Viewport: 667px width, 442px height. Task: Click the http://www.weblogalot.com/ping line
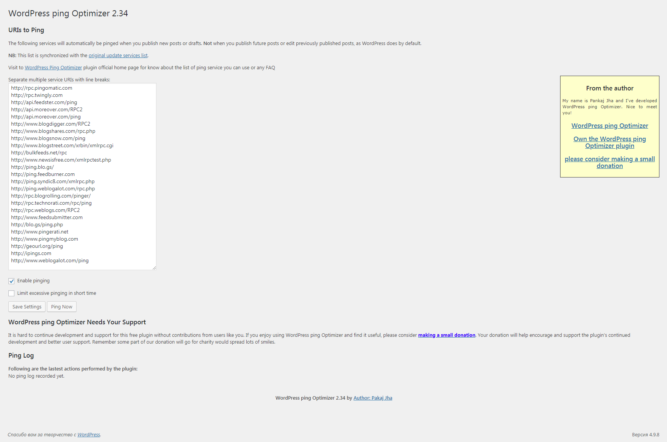pos(50,260)
